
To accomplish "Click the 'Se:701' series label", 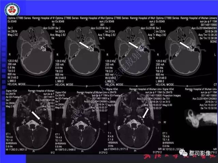I will click(166, 99).
